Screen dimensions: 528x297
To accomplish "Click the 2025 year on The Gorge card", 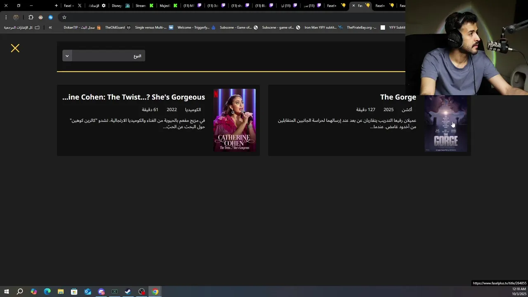I will (389, 110).
